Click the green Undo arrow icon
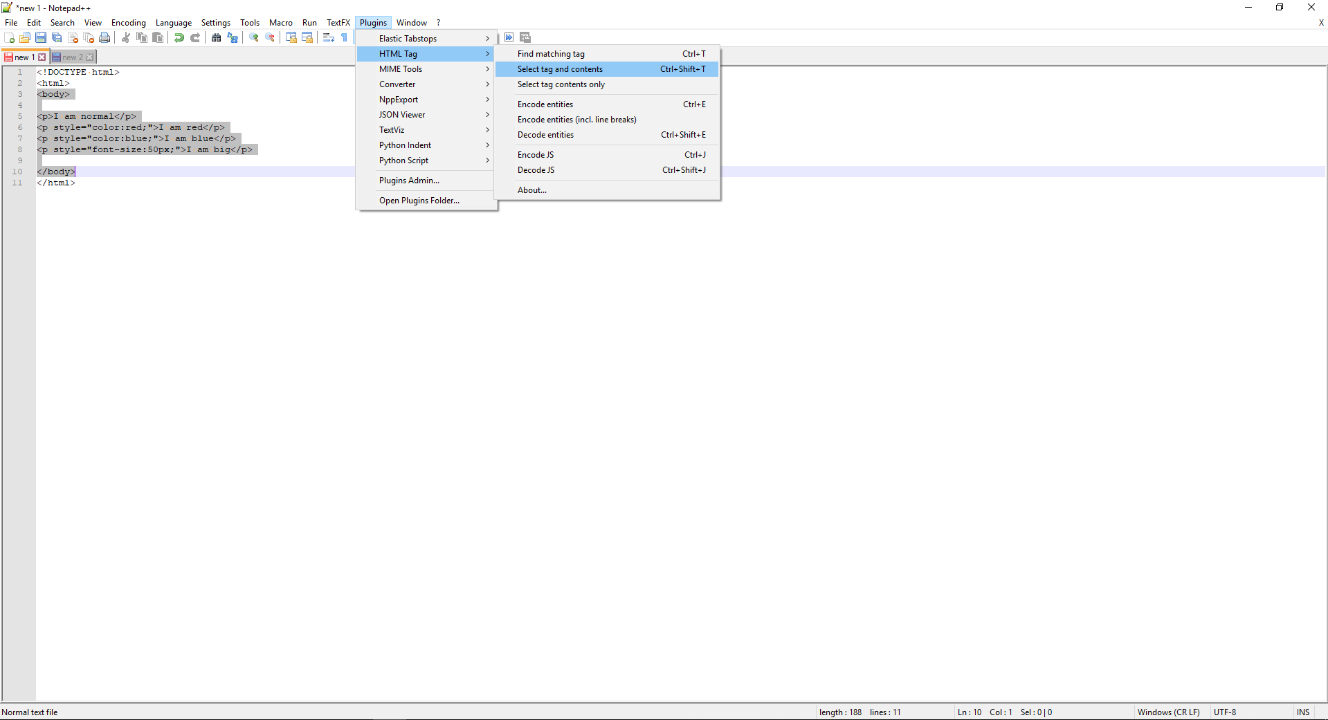Screen dimensions: 1328x720 coord(179,38)
